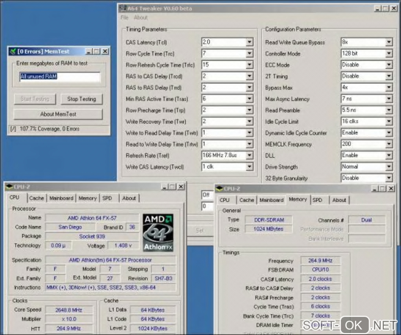Expand the Refresh Rate (Tref) dropdown
The image size is (401, 335).
coord(249,156)
